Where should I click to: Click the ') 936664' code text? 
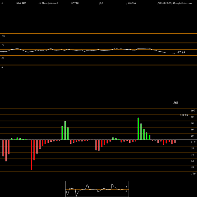click(131, 3)
